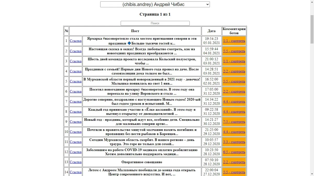
Task: View 3/3 bot comments link
Action: point(234,142)
